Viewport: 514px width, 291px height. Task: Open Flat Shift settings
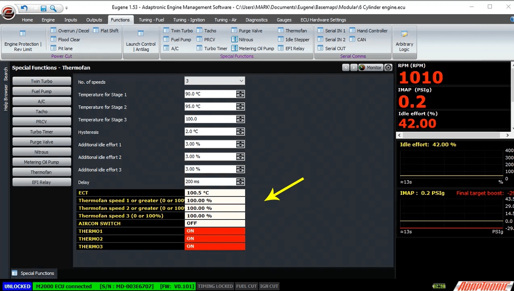click(x=106, y=31)
